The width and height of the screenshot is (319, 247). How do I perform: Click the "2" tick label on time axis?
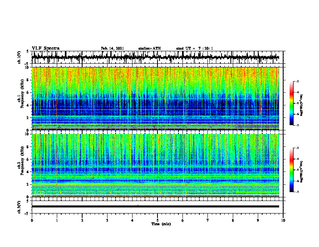[82, 220]
